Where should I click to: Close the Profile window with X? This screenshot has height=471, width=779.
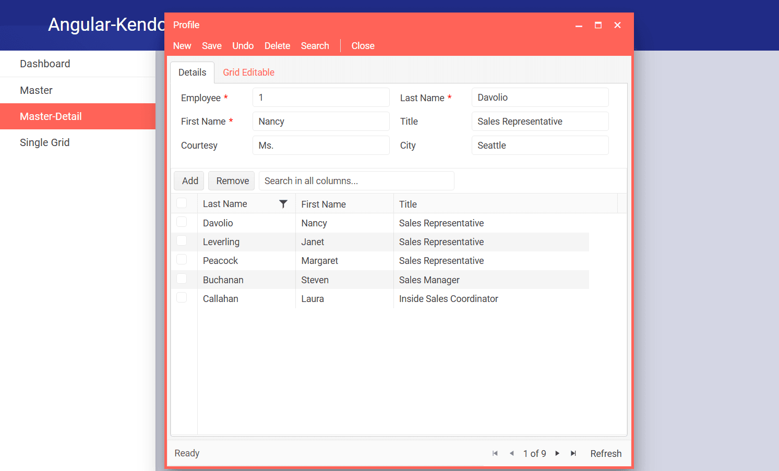click(617, 25)
